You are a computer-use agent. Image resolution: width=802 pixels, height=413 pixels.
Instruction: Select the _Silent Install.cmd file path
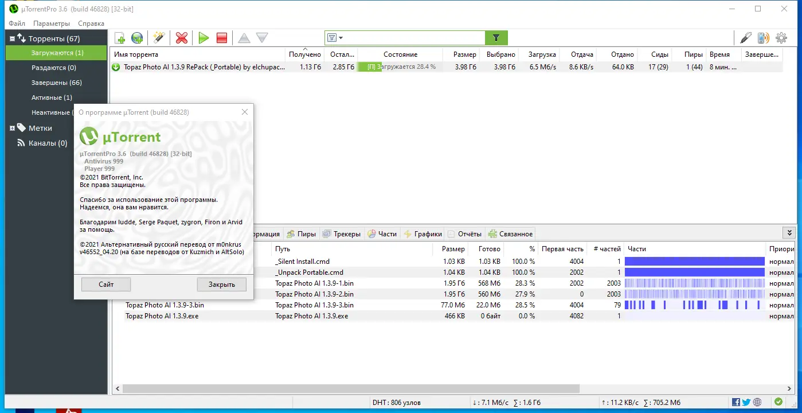302,262
